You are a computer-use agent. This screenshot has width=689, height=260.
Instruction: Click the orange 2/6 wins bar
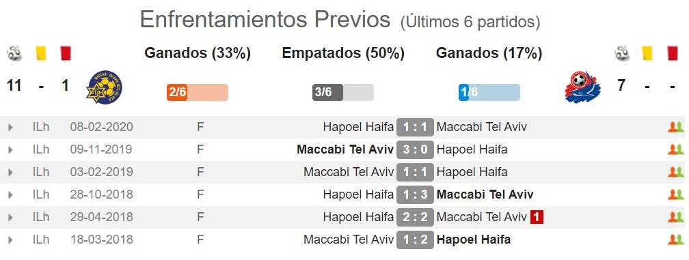pos(198,93)
